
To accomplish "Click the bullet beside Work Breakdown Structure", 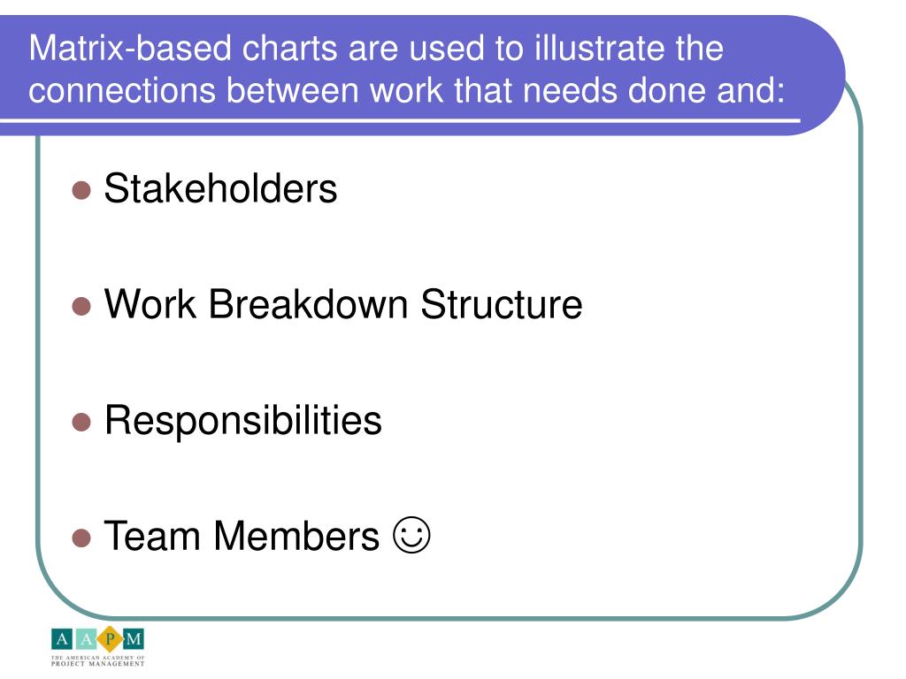I will (81, 306).
